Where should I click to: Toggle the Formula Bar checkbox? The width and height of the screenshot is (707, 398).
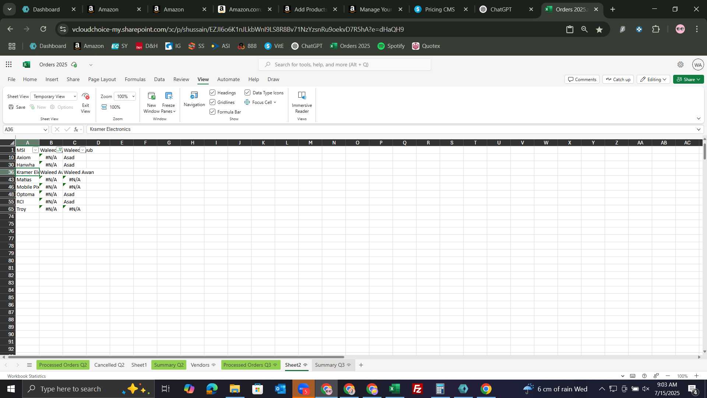(x=212, y=112)
